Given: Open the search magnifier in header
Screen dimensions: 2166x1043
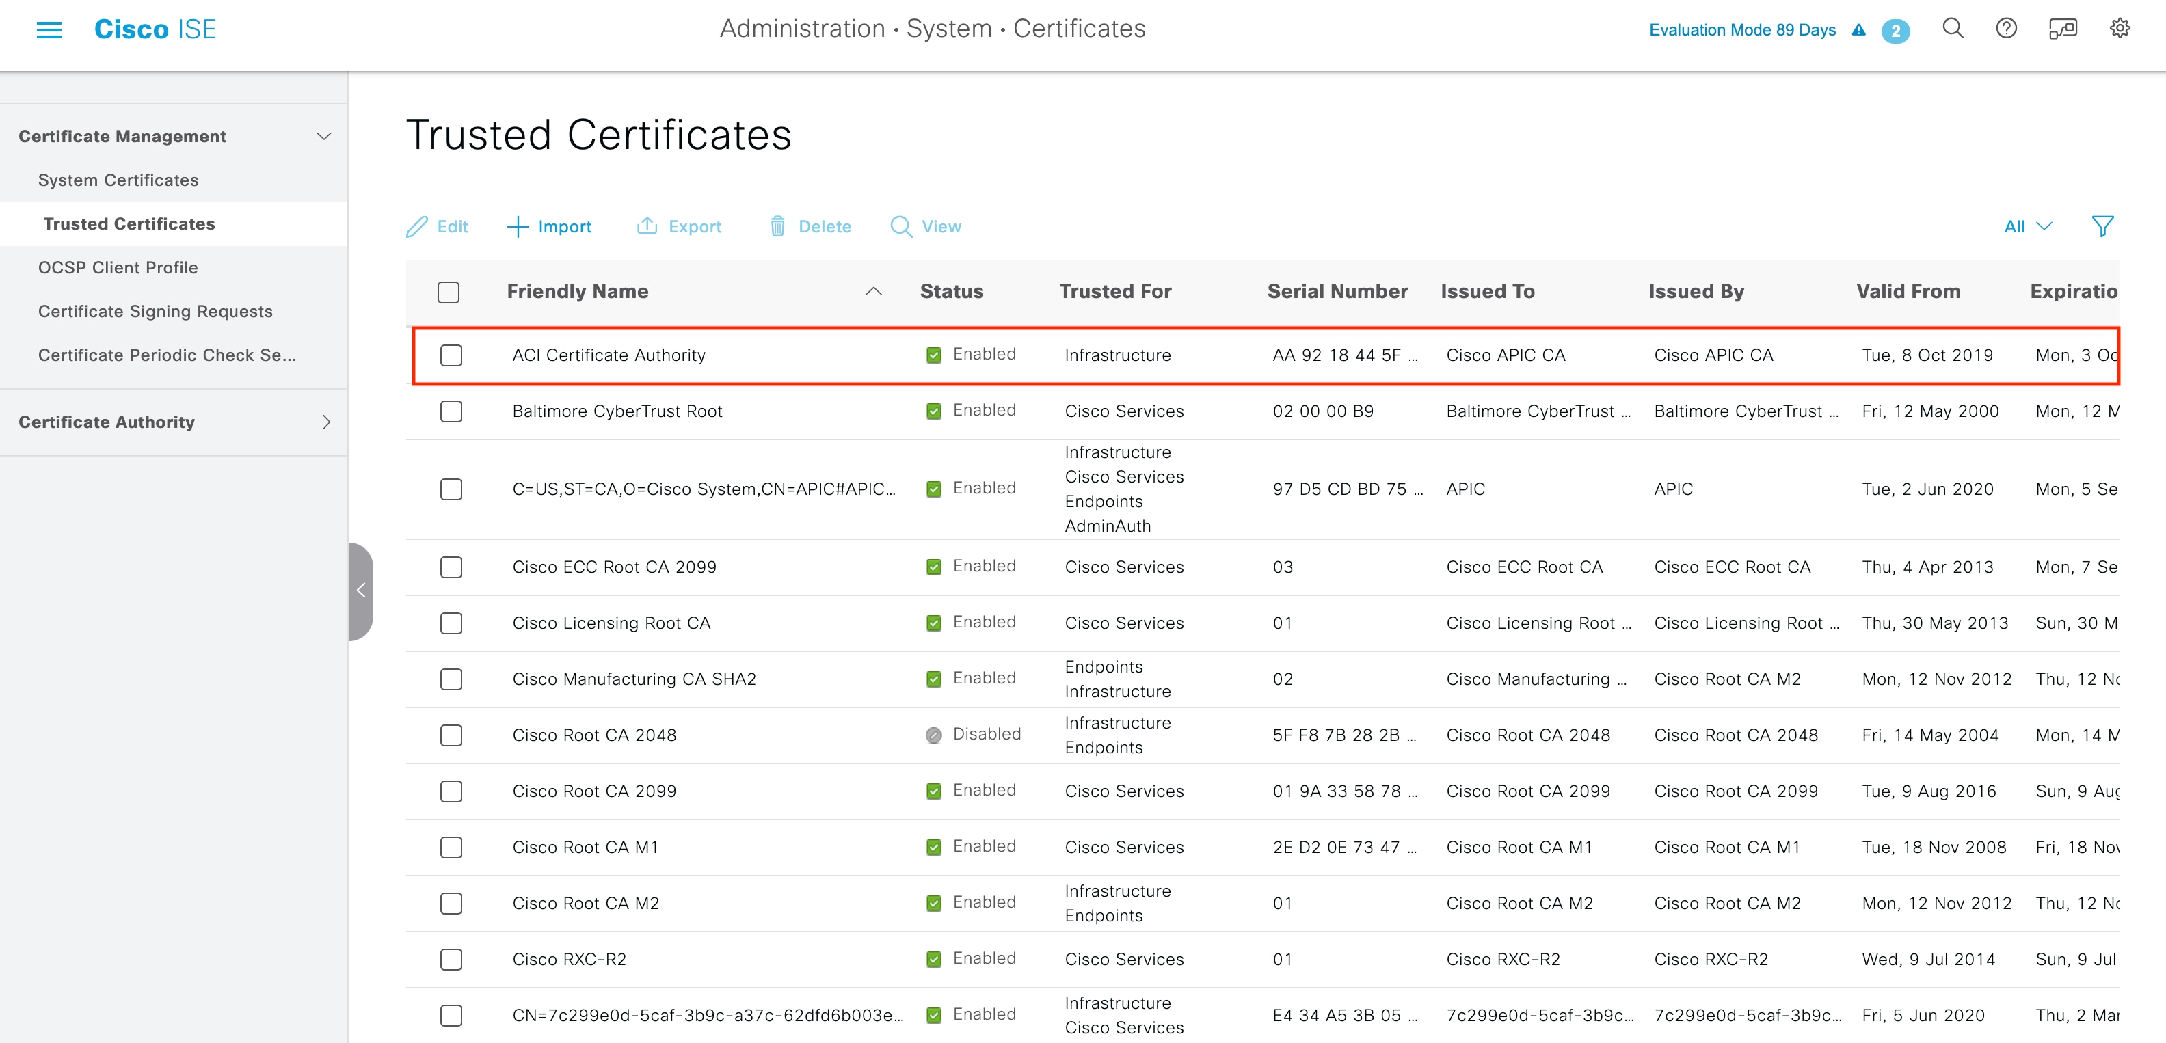Looking at the screenshot, I should coord(1953,29).
